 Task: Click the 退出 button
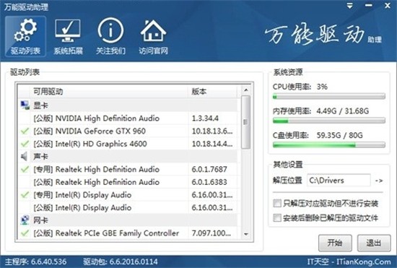tap(374, 243)
